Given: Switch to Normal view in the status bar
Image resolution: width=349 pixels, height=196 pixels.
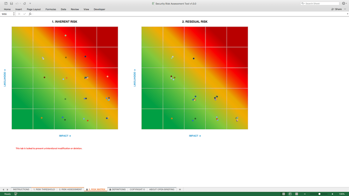Looking at the screenshot, I should (283, 194).
